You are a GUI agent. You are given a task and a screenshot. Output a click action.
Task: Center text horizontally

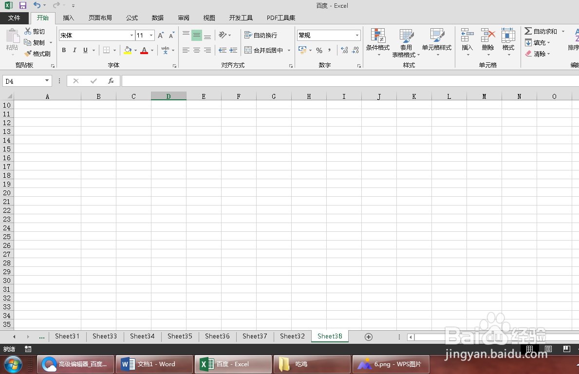coord(196,50)
